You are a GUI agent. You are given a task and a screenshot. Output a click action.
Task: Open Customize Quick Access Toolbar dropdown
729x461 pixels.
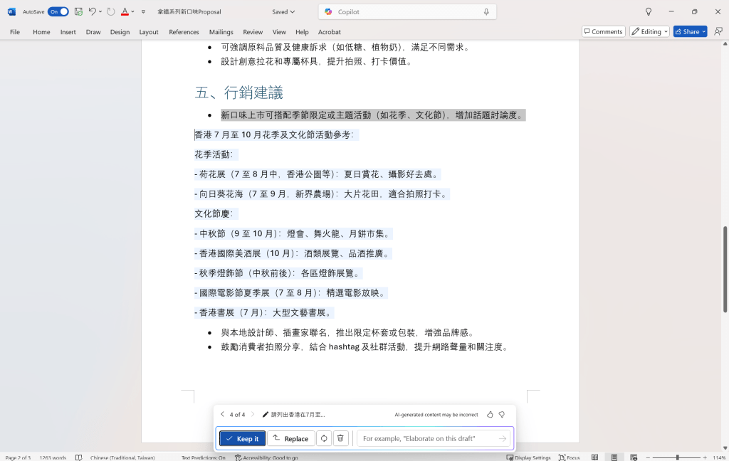point(143,11)
